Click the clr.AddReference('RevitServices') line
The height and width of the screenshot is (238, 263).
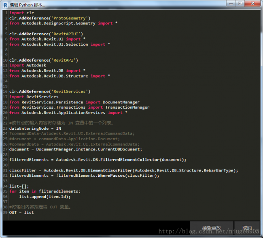point(50,92)
